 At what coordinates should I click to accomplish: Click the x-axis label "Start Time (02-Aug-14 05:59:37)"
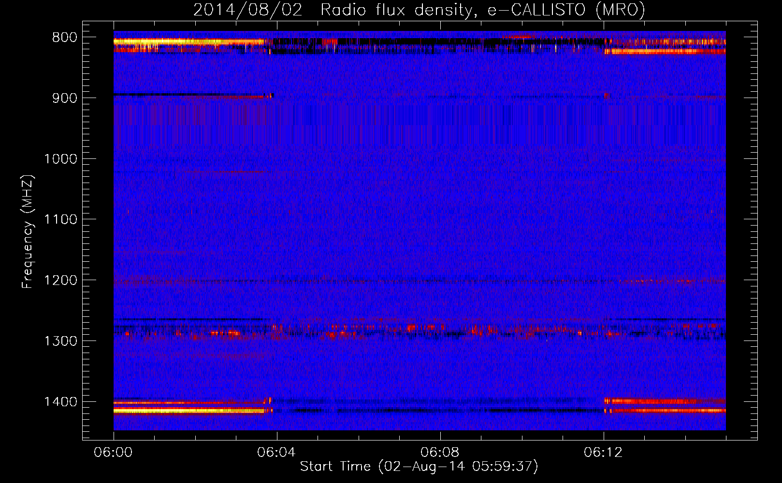419,467
